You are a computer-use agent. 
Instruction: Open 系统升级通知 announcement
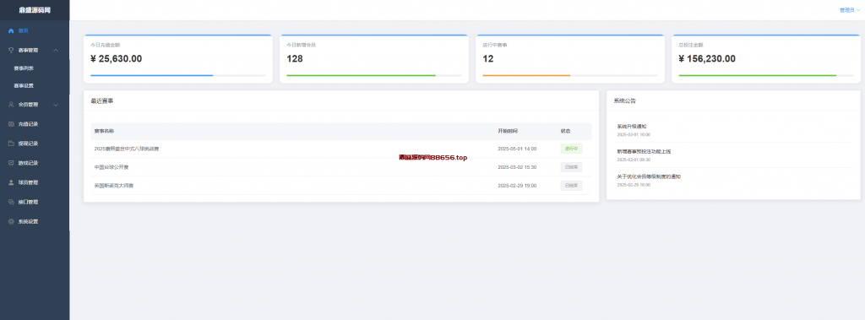(x=631, y=127)
